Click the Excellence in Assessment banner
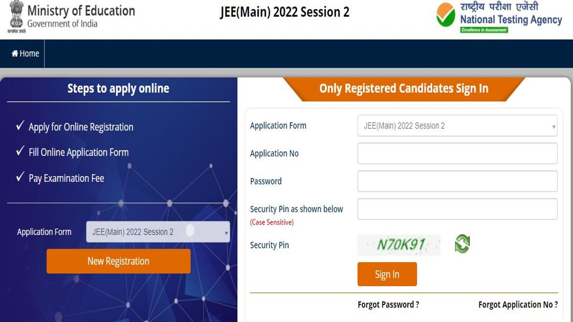 point(484,29)
